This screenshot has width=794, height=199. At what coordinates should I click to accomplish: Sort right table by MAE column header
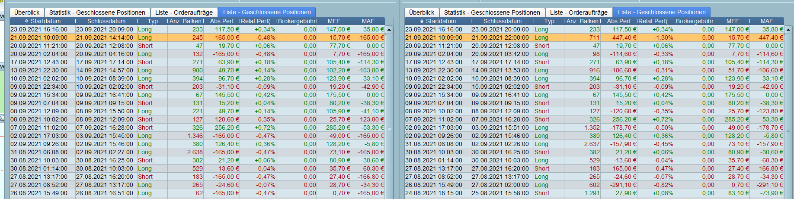[767, 21]
